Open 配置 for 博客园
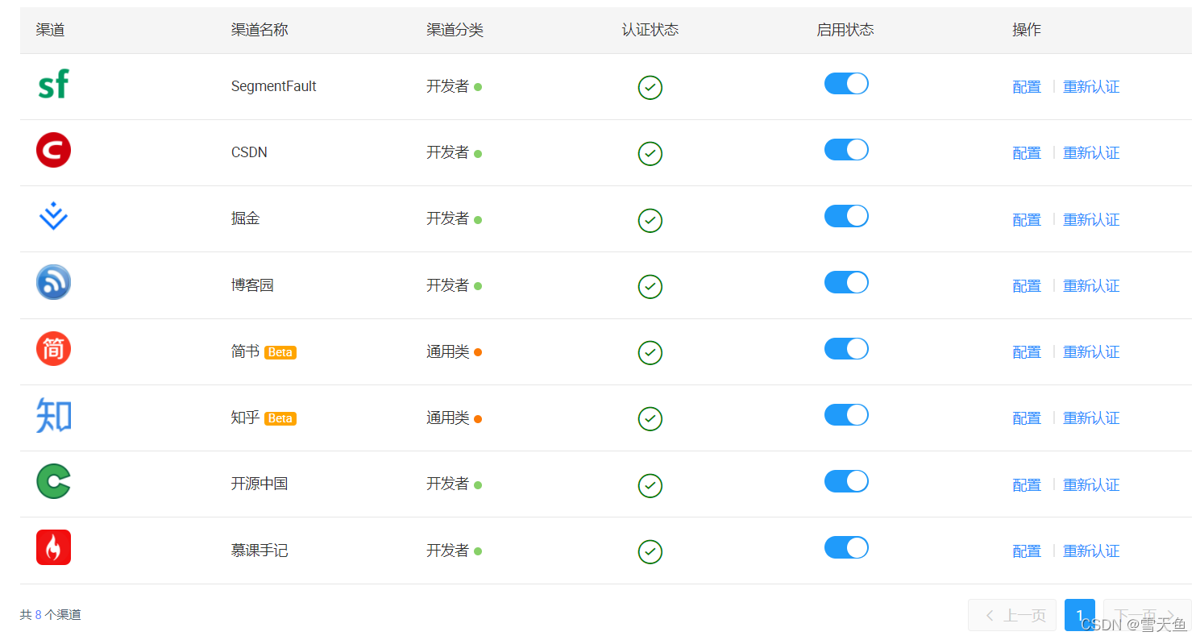Screen dimensions: 1200x640 coord(1027,285)
